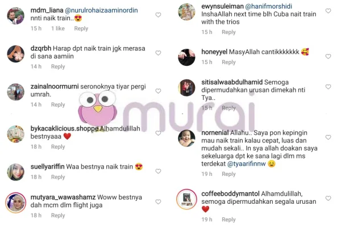Viewport: 341px width, 227px height.
Task: Heart the suellyariffin comment
Action: click(158, 171)
